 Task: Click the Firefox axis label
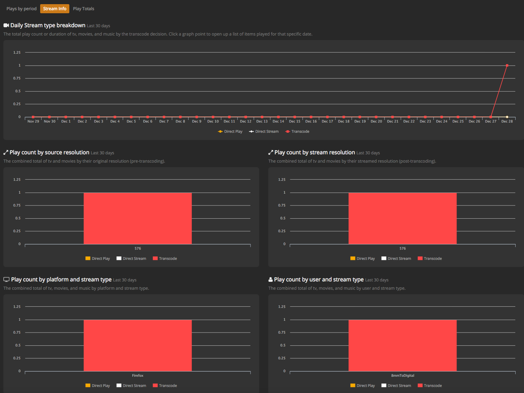(x=138, y=376)
